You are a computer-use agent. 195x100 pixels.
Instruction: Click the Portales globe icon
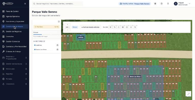click(3, 79)
